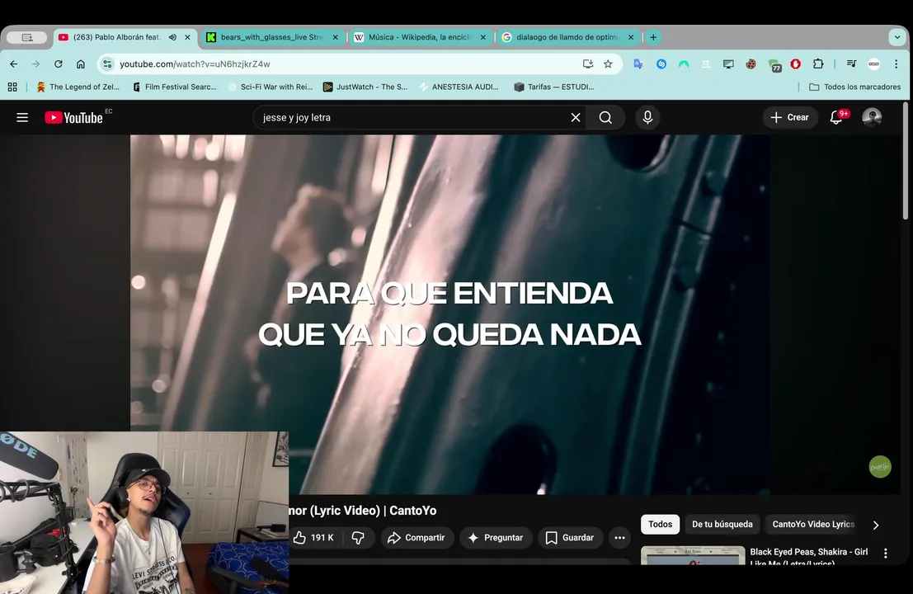
Task: Open the Extensions puzzle menu
Action: 818,64
